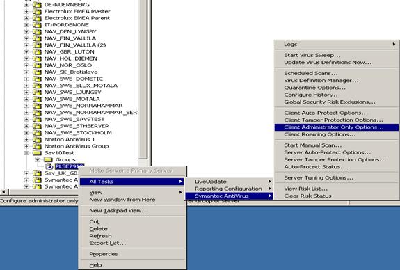Click the NAV_GBR_LUTON group icon
Screen dimensions: 400x270
(x=37, y=51)
